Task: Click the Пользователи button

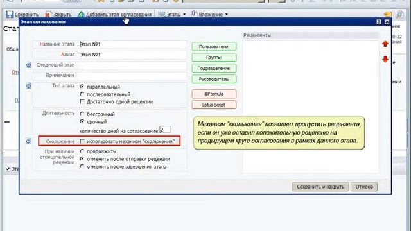Action: pos(214,46)
